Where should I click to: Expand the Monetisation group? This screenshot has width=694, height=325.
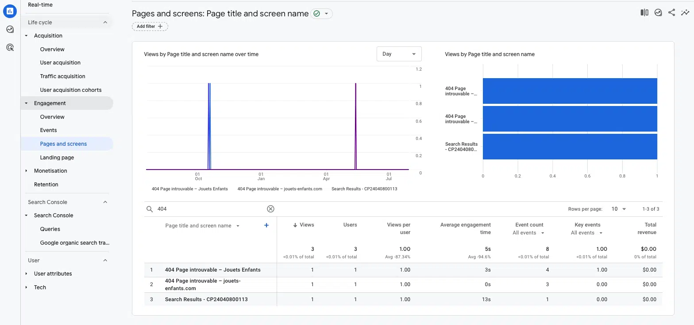click(x=26, y=171)
